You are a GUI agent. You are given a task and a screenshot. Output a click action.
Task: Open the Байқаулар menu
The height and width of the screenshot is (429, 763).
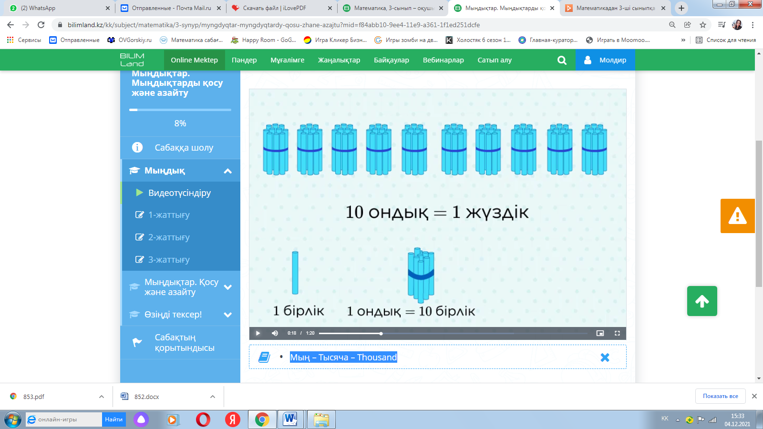click(x=392, y=60)
